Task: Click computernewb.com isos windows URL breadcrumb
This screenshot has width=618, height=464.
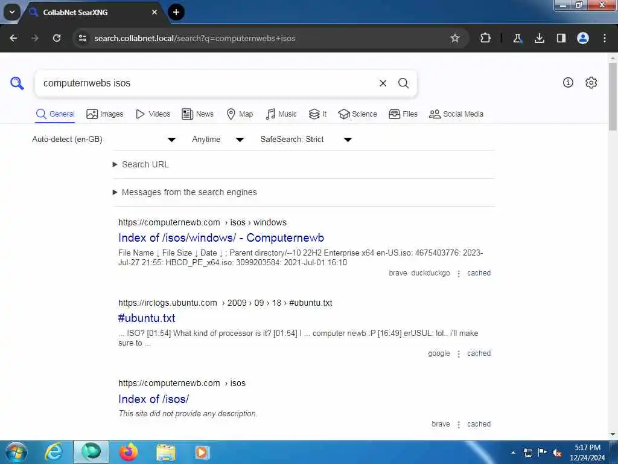Action: (x=202, y=222)
